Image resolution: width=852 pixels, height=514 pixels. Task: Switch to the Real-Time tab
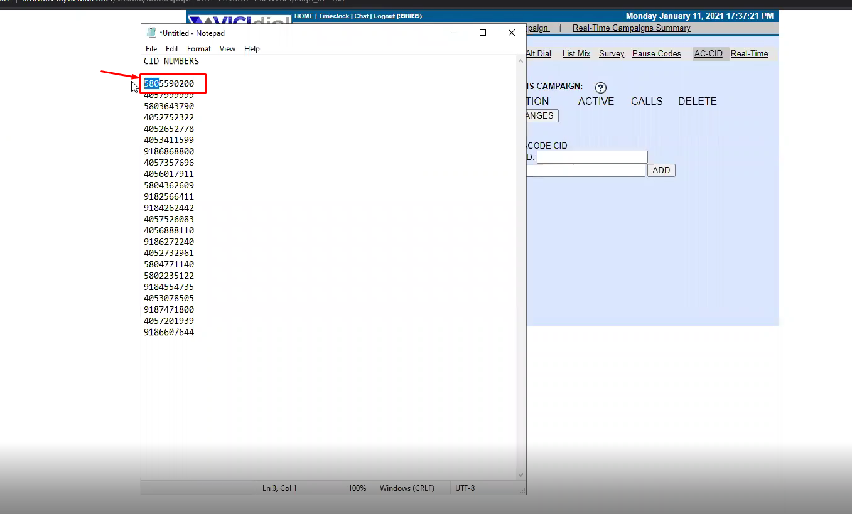(750, 54)
